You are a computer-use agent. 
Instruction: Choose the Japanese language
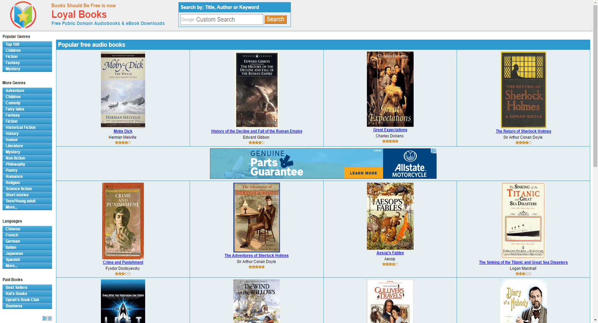[27, 253]
